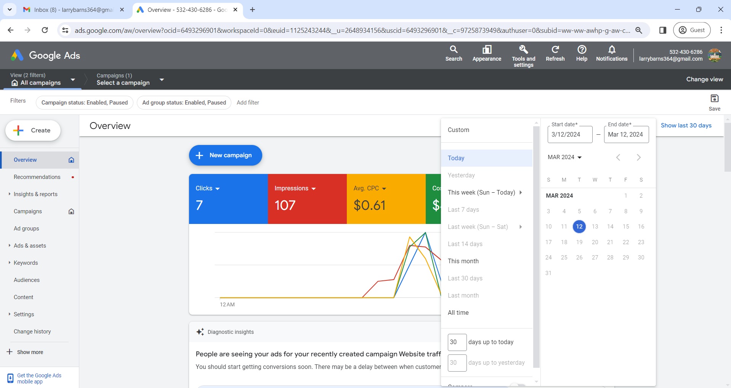The height and width of the screenshot is (388, 731).
Task: Open the Impressions metric dropdown
Action: coord(314,188)
